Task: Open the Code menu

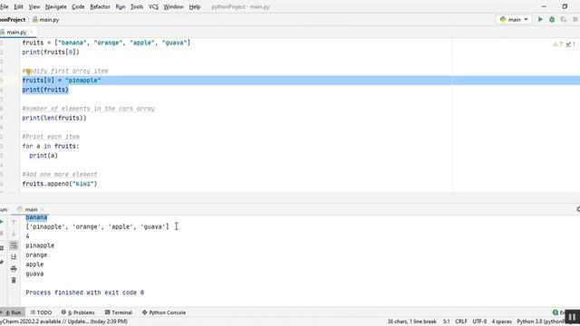Action: tap(78, 6)
